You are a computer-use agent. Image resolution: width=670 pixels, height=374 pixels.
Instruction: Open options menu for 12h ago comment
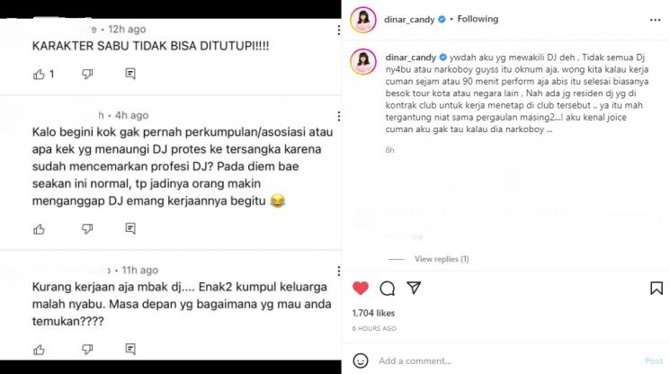pos(338,30)
